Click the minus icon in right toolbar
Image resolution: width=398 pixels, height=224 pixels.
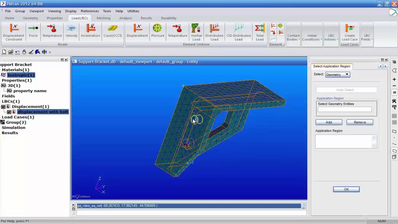(394, 86)
